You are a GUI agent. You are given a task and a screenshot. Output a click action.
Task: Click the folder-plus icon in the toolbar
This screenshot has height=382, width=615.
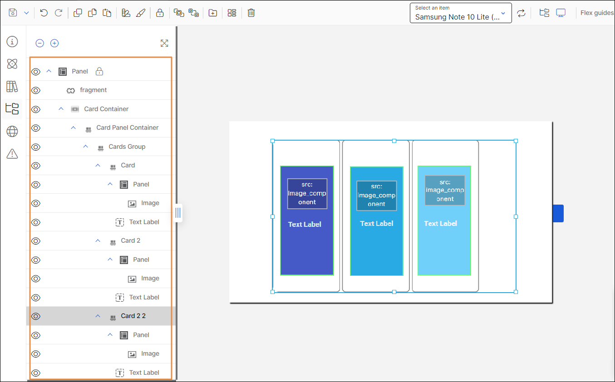[x=212, y=13]
